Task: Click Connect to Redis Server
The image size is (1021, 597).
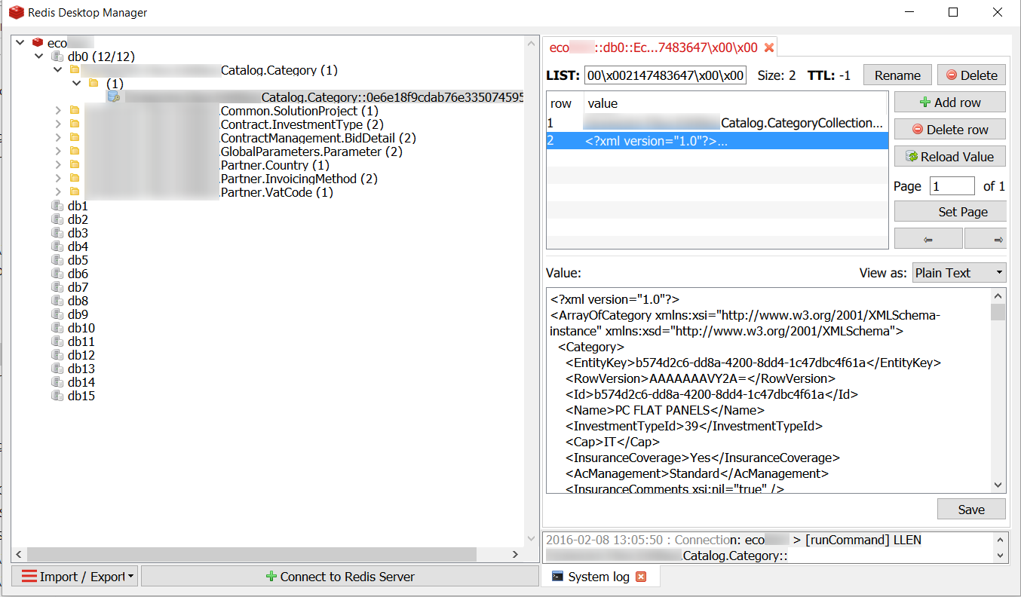Action: tap(340, 577)
